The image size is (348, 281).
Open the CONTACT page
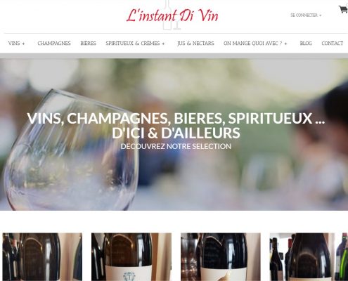click(333, 44)
